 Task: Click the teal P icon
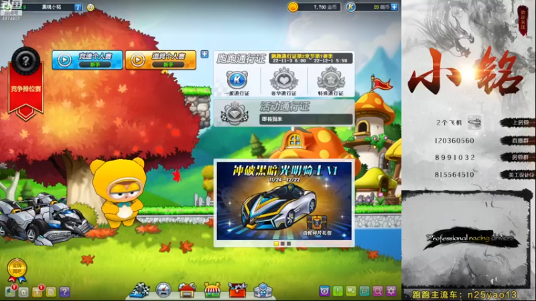(364, 291)
